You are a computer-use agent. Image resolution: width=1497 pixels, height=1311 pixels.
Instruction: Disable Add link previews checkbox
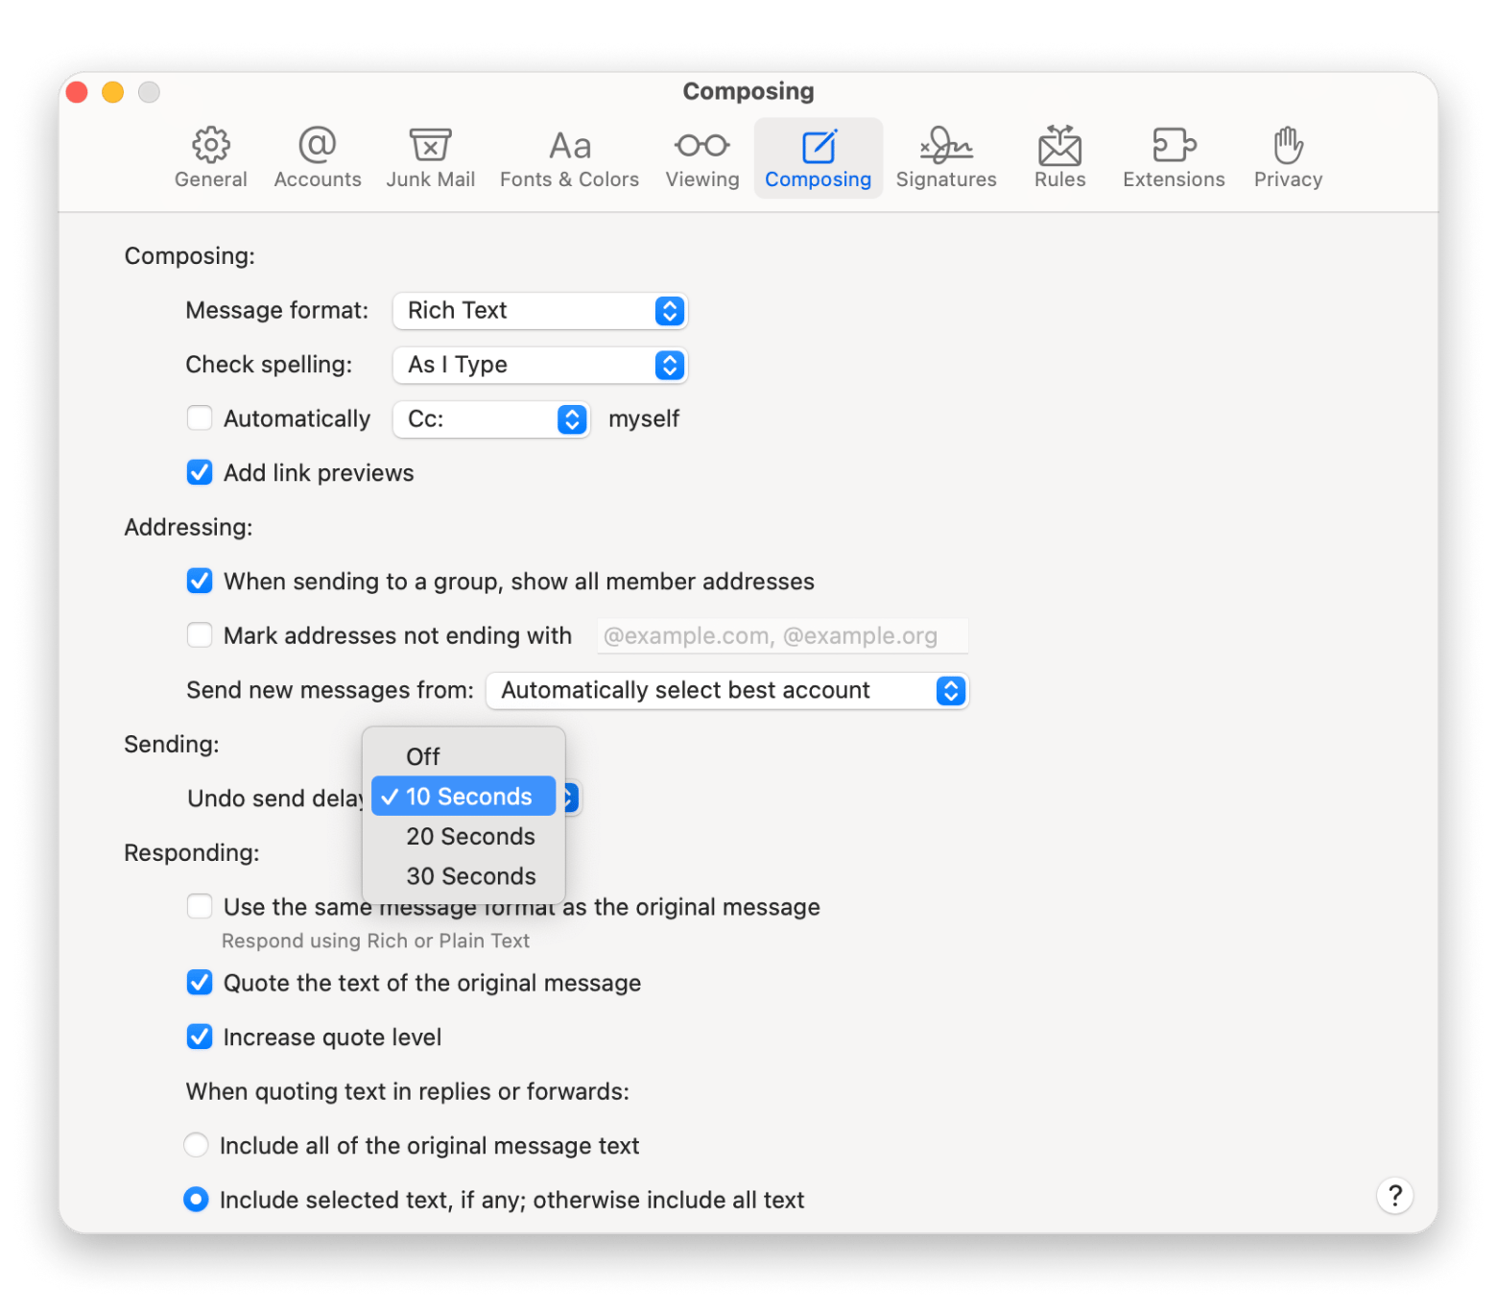click(200, 473)
